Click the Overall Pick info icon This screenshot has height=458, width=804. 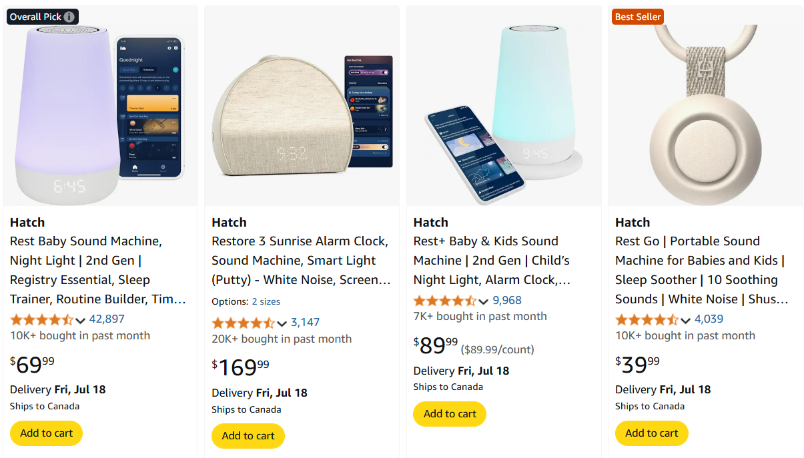point(69,17)
